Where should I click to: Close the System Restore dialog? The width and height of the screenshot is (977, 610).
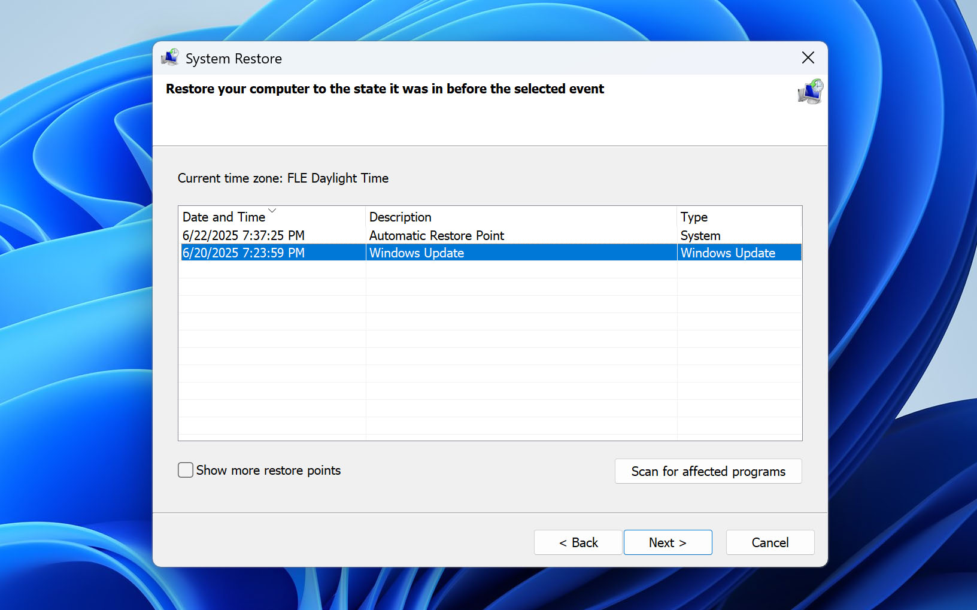pyautogui.click(x=808, y=58)
